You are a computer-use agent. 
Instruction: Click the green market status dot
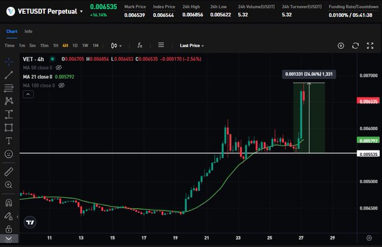[x=52, y=59]
